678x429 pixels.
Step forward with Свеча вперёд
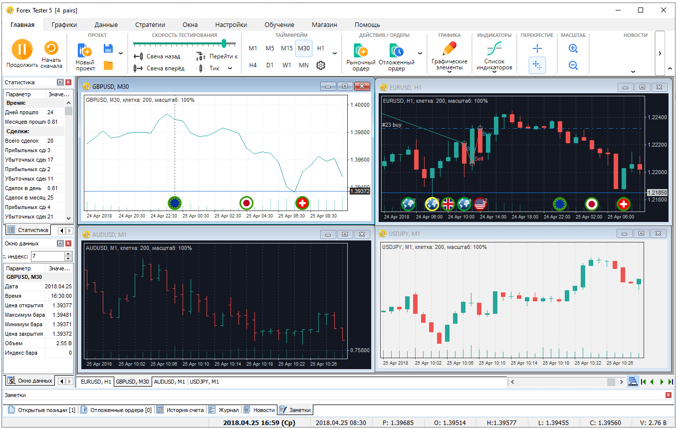click(160, 68)
